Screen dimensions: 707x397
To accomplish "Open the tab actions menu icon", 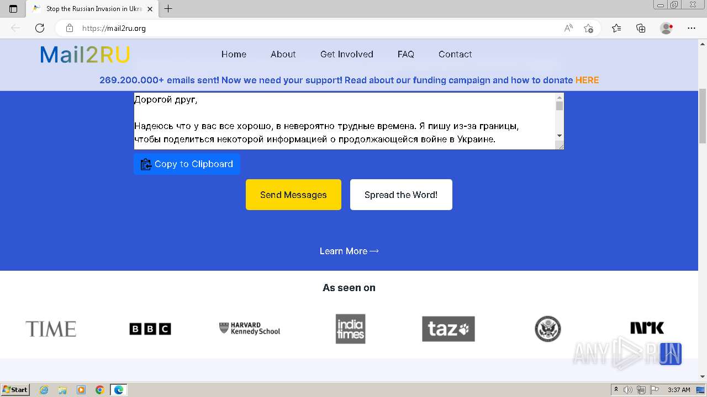I will click(x=13, y=9).
